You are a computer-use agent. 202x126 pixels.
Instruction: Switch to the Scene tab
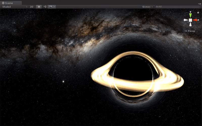[11, 3]
